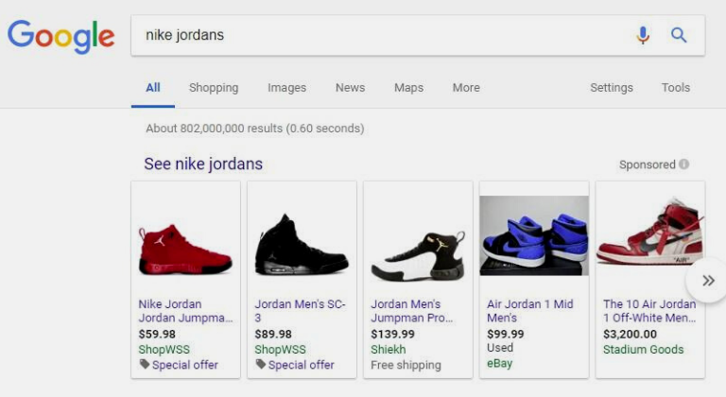Expand next shopping results with chevron arrow
This screenshot has width=726, height=397.
tap(707, 281)
